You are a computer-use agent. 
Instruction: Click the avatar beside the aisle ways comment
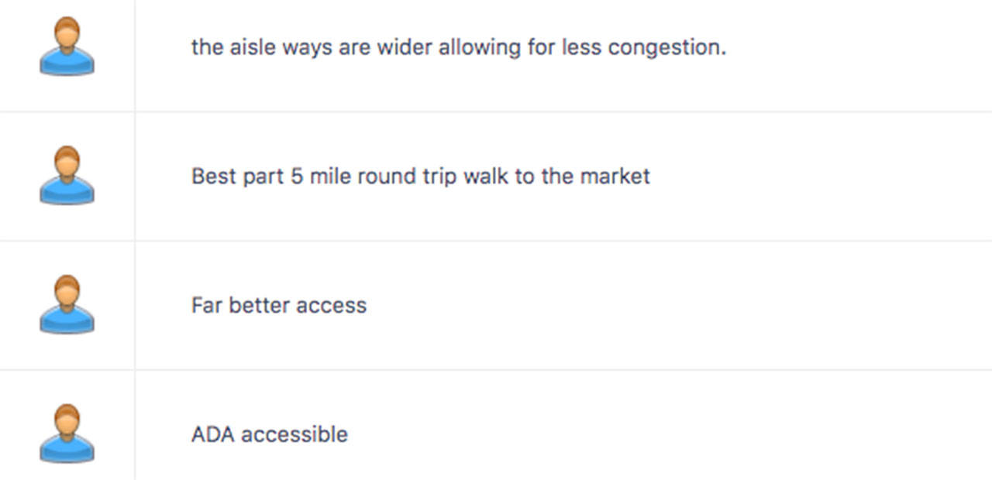pyautogui.click(x=67, y=46)
